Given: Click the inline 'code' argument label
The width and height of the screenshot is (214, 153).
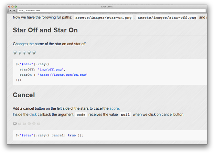Looking at the screenshot, I should [81, 115].
